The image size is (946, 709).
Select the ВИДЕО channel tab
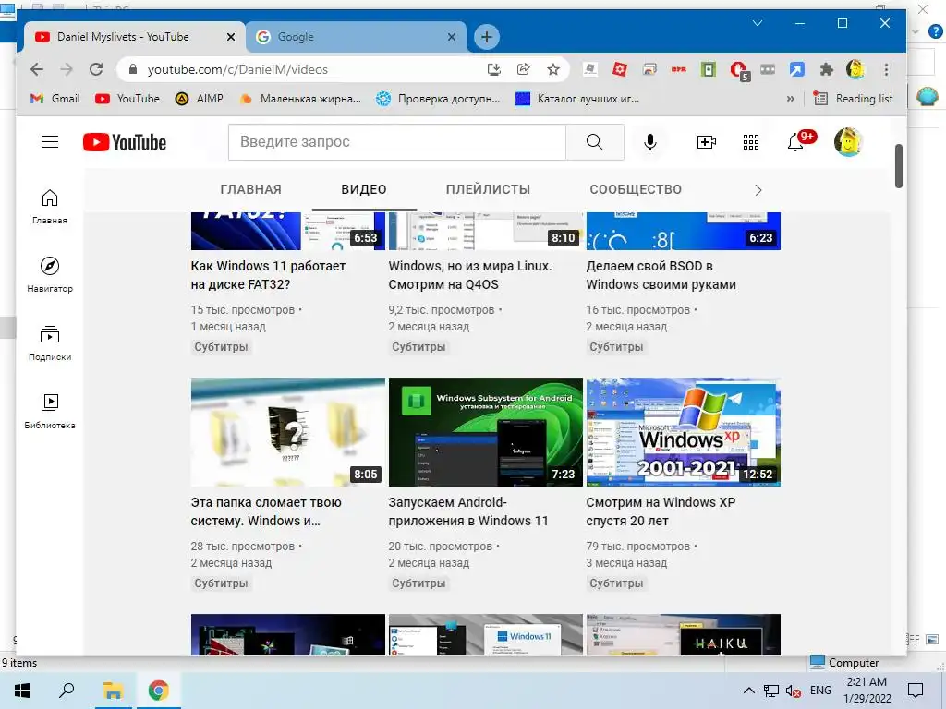pyautogui.click(x=364, y=189)
